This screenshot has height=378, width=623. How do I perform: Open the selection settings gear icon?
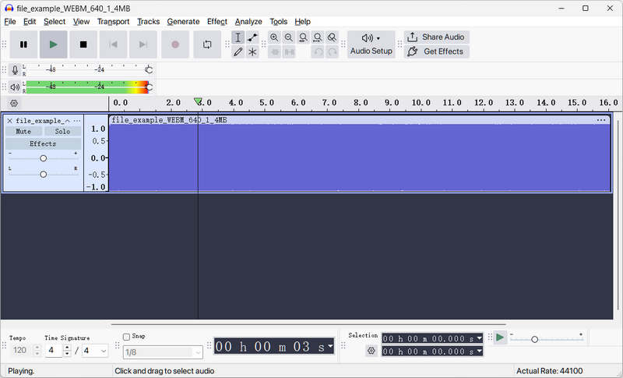coord(371,351)
